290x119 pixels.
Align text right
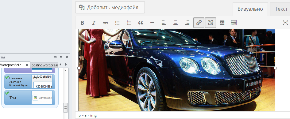click(x=187, y=23)
